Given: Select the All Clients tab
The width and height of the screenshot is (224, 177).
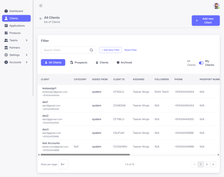Looking at the screenshot, I should coord(53,62).
